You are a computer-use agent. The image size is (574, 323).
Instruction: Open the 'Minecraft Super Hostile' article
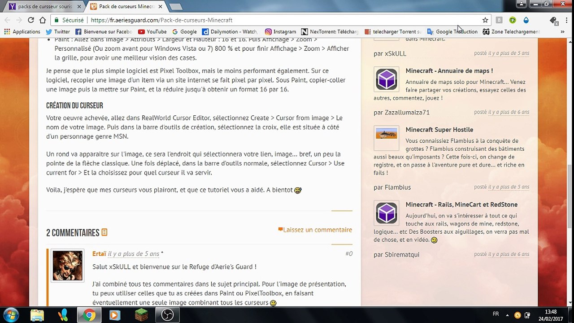point(439,130)
